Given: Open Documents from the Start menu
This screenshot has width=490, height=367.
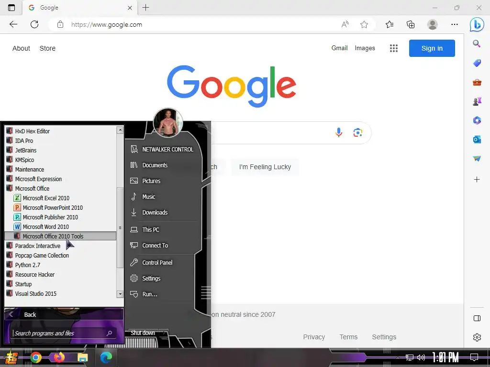Looking at the screenshot, I should click(149, 165).
